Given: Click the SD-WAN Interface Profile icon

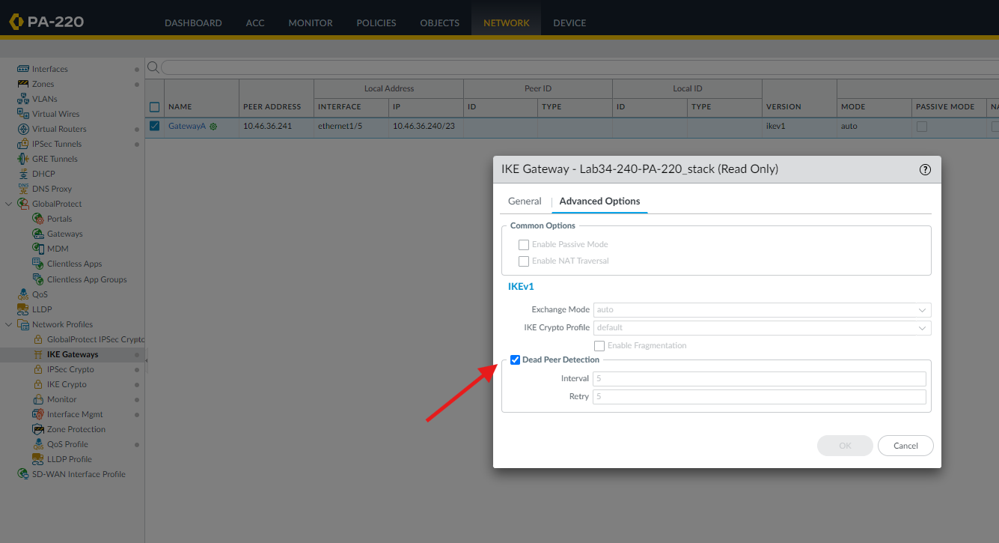Looking at the screenshot, I should [x=23, y=474].
